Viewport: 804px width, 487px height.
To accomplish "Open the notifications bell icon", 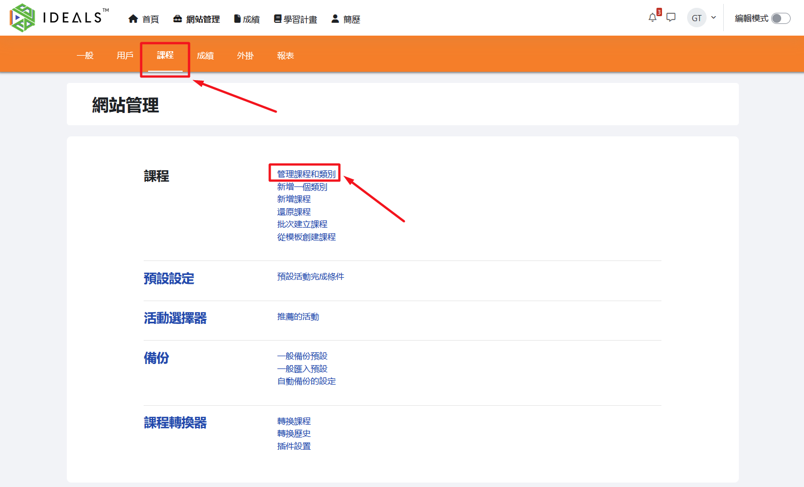I will [x=653, y=18].
